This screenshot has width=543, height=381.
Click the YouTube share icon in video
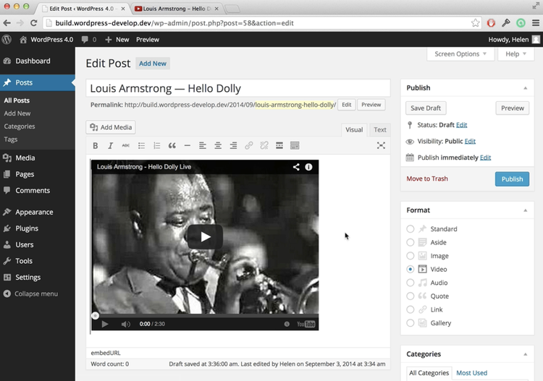tap(296, 167)
